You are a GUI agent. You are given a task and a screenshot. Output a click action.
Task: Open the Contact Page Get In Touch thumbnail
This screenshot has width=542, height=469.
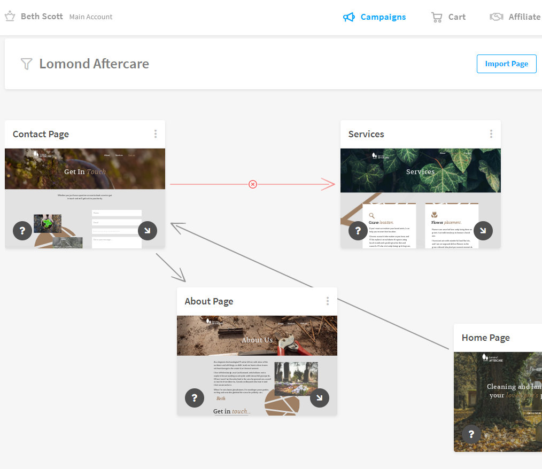(85, 198)
